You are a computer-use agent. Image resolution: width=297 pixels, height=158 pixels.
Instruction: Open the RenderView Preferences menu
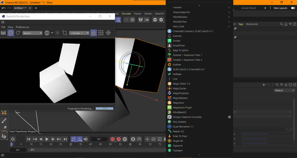click(x=22, y=27)
